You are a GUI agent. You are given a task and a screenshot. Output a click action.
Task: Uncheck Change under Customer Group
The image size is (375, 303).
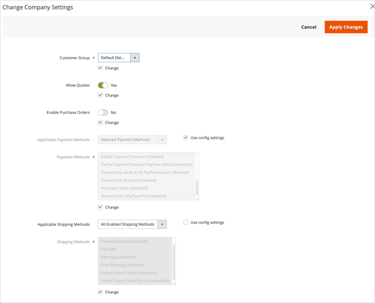point(100,68)
